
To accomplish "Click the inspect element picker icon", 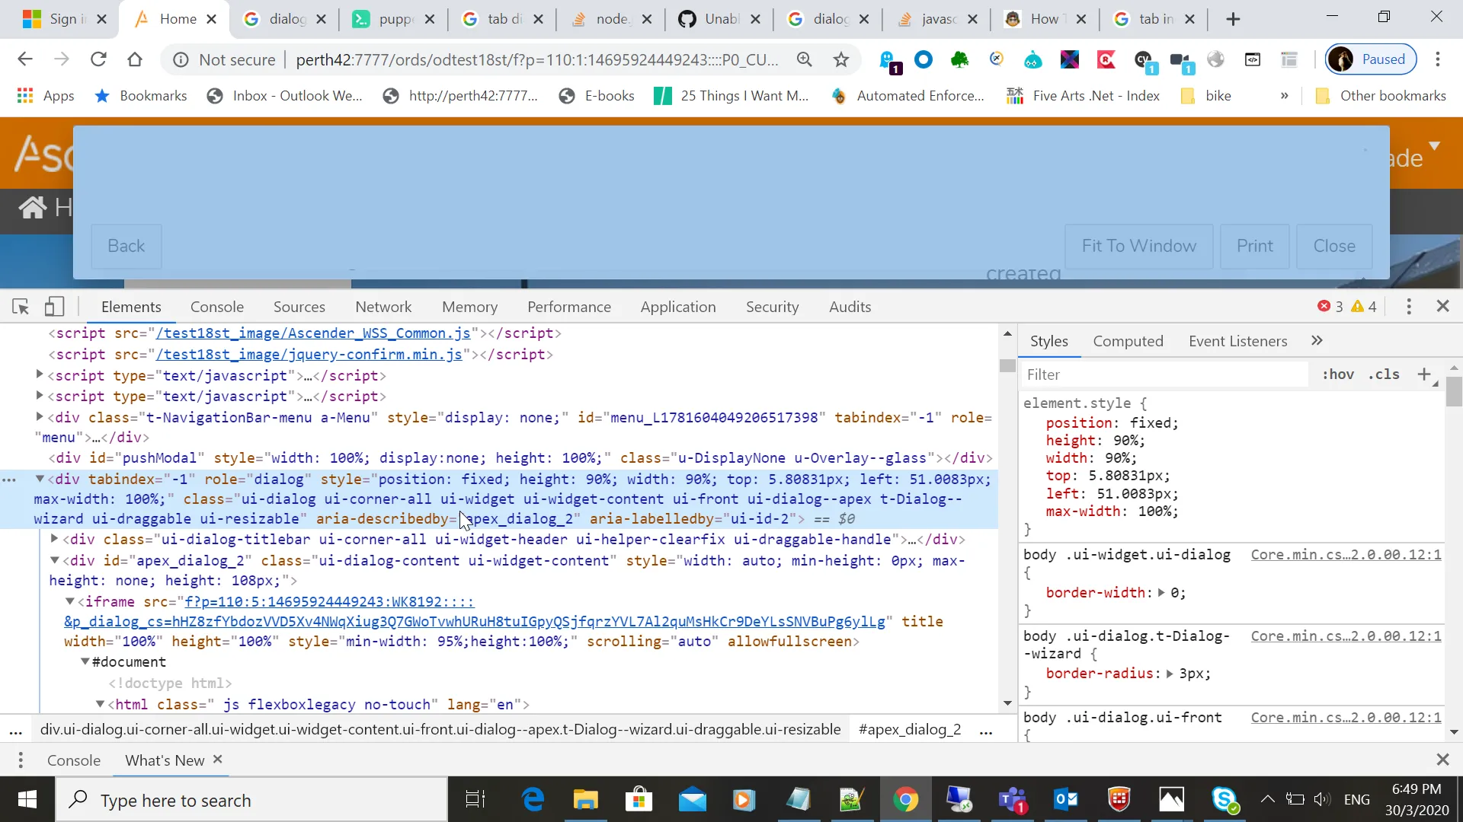I will (21, 307).
